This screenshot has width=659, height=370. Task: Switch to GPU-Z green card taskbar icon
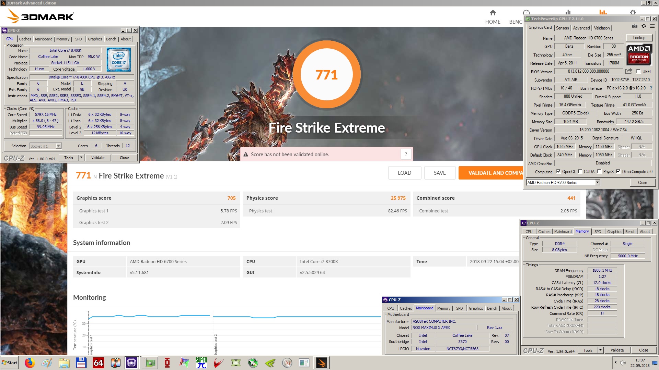150,363
